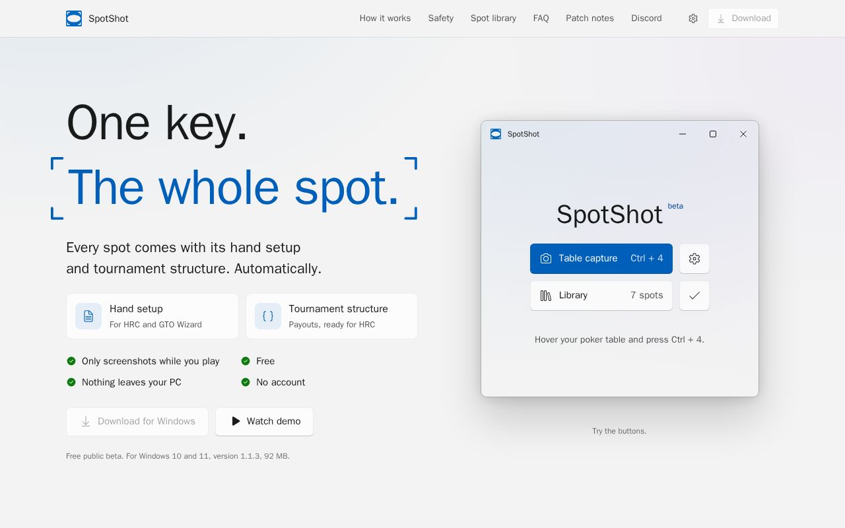Screen dimensions: 845x528
Task: Click the "beta" label next to SpotShot
Action: pyautogui.click(x=675, y=206)
